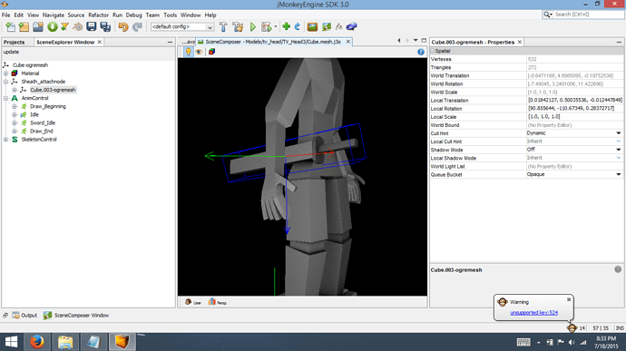Collapse the Spatial properties section

point(433,51)
